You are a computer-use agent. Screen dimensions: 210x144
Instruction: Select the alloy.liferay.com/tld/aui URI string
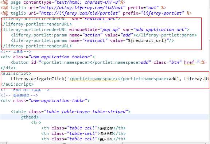tap(82, 8)
